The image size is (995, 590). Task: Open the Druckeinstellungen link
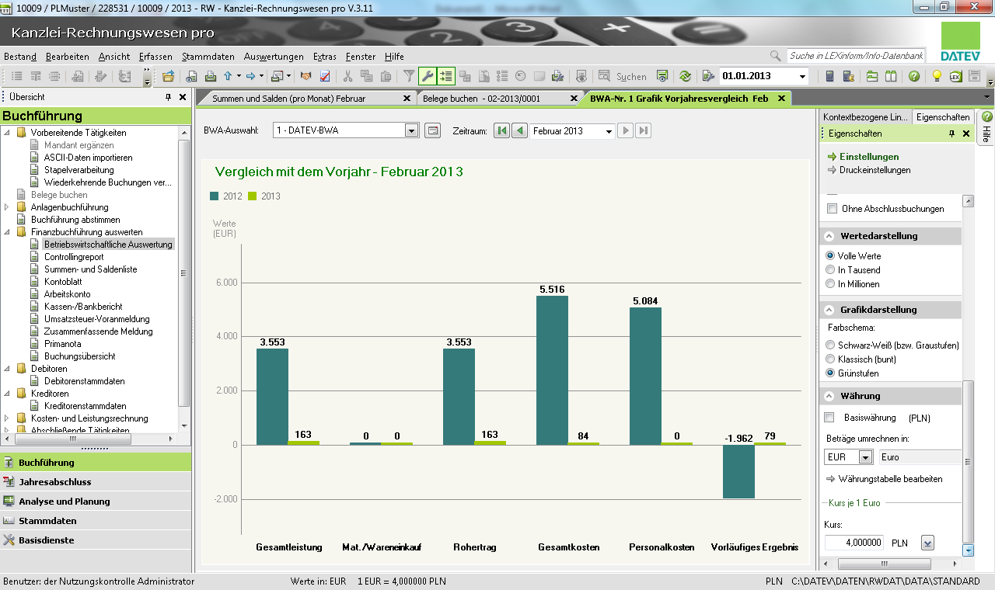tap(875, 170)
